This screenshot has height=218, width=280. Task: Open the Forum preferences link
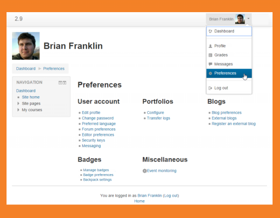point(99,129)
